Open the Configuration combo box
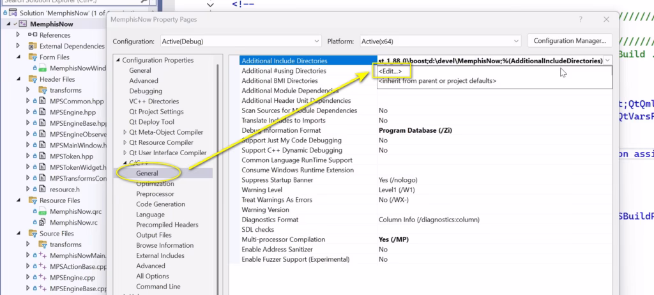Image resolution: width=654 pixels, height=295 pixels. coord(241,42)
